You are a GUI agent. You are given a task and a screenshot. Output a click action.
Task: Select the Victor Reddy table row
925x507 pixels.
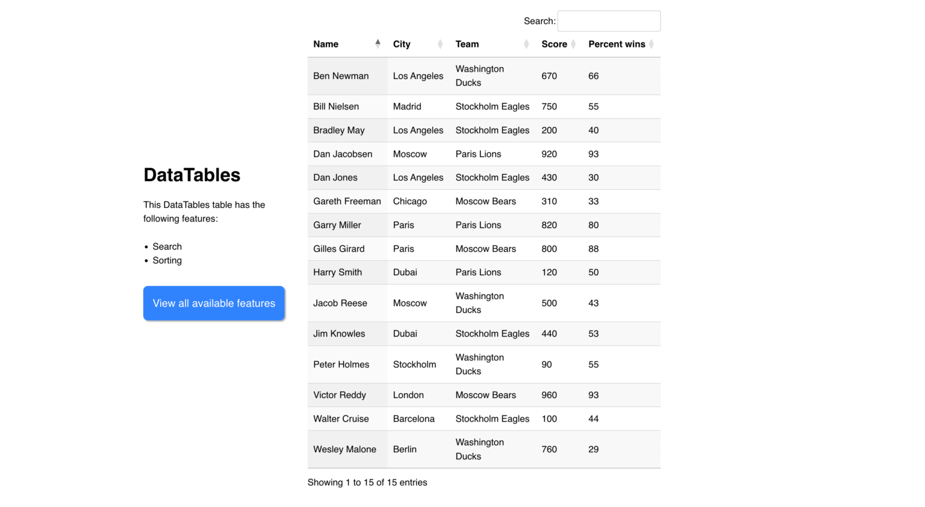(x=339, y=395)
